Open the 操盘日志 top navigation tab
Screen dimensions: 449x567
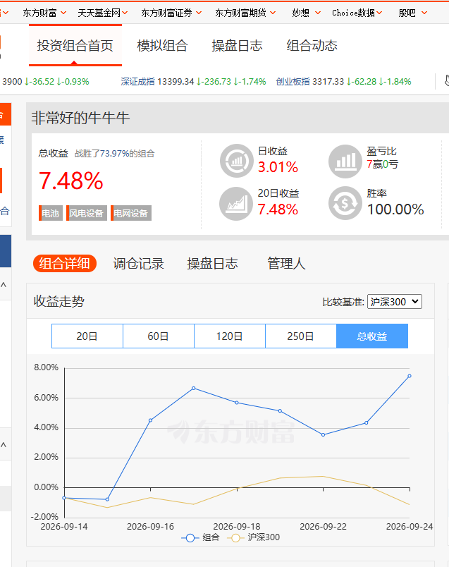[237, 46]
